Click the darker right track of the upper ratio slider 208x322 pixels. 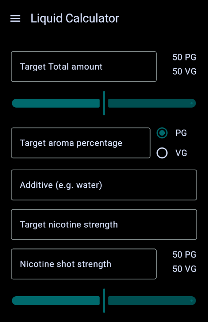coord(148,103)
